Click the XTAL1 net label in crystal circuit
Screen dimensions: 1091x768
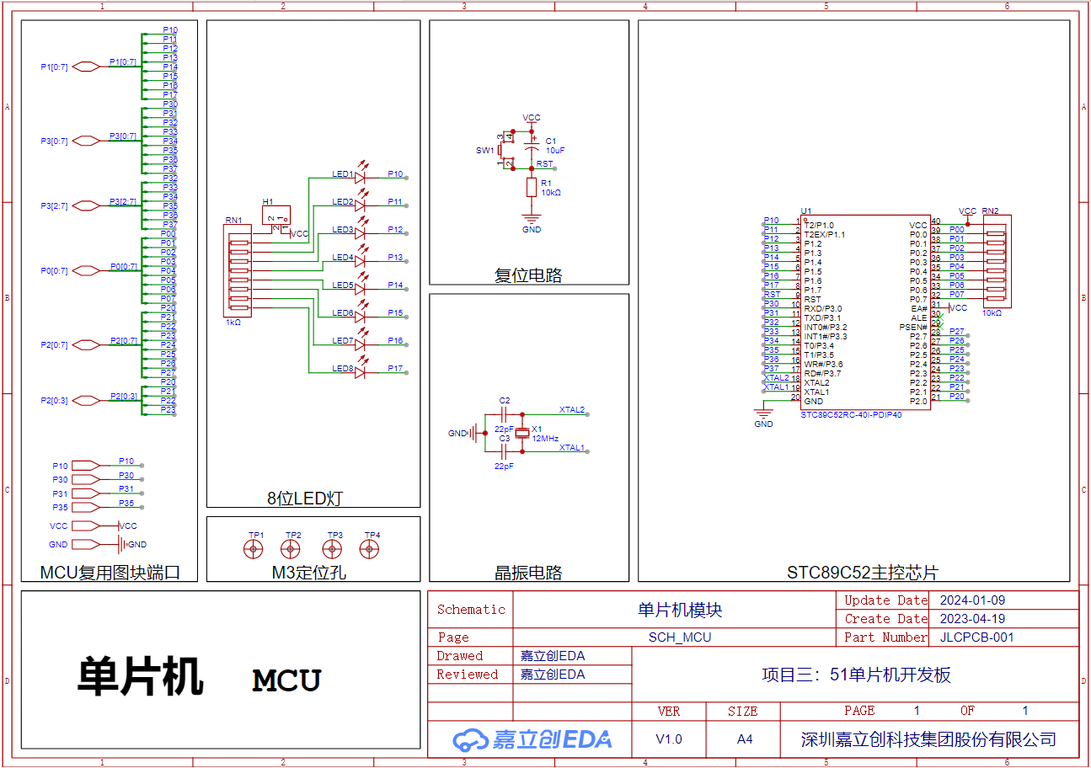click(x=572, y=447)
